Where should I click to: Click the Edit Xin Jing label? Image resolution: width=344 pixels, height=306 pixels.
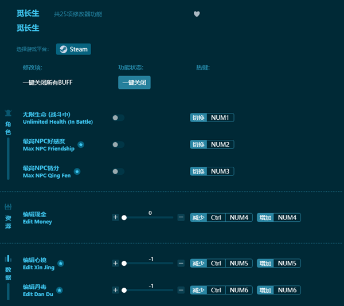tap(38, 268)
